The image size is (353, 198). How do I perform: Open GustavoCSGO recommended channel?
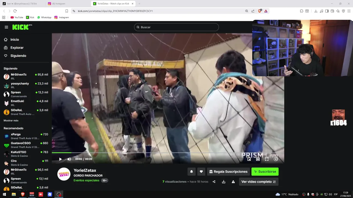tap(26, 145)
